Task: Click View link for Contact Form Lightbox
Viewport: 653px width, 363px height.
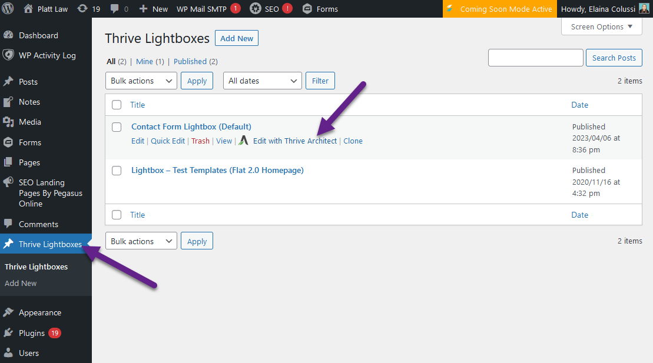Action: pos(224,141)
